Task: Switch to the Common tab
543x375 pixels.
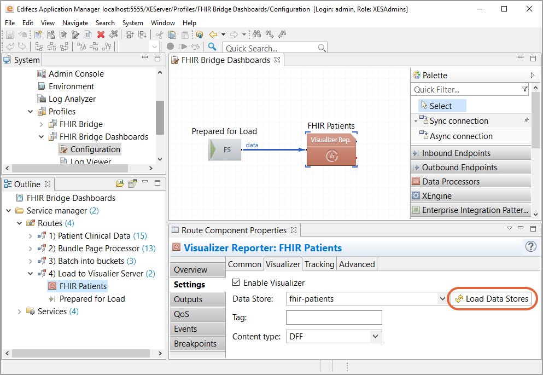Action: point(244,264)
